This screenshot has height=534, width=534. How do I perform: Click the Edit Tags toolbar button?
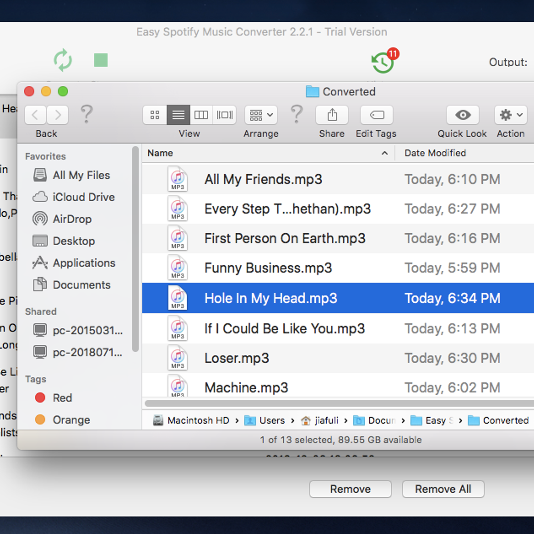tap(376, 115)
